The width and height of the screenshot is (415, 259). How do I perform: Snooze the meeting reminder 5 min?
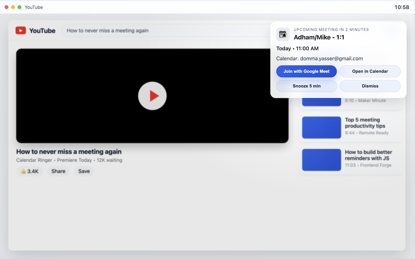pyautogui.click(x=306, y=86)
